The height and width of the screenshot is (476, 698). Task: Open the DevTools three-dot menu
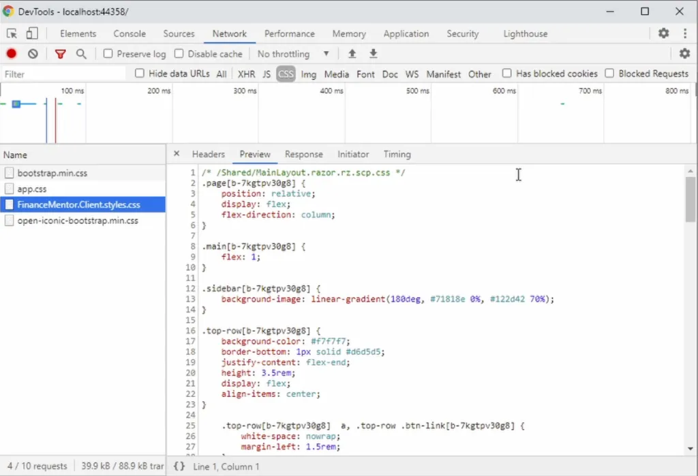(684, 33)
